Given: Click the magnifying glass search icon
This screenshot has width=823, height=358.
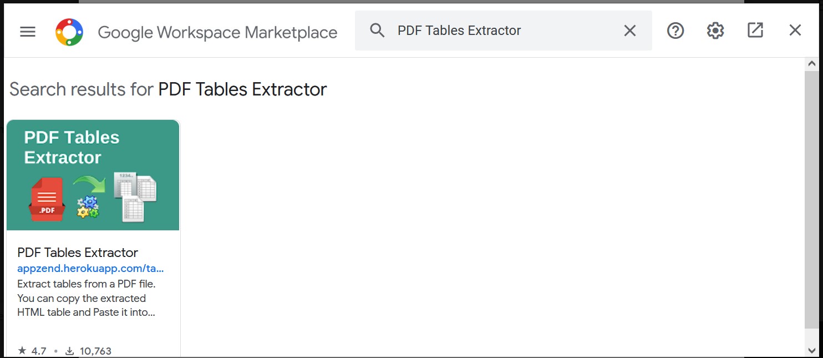Looking at the screenshot, I should pos(377,31).
